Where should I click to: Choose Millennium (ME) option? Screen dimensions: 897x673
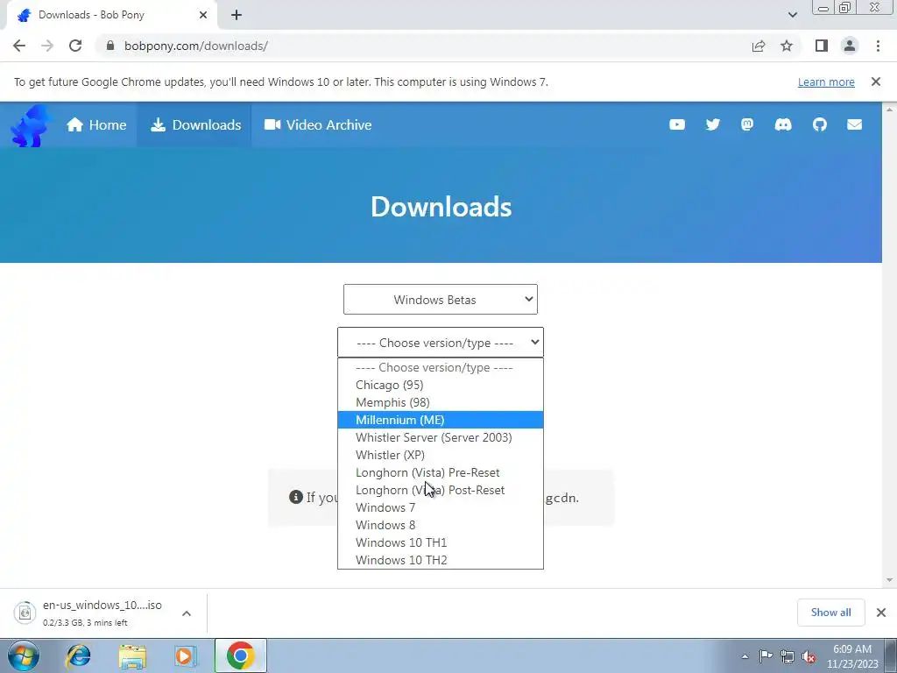(x=440, y=420)
